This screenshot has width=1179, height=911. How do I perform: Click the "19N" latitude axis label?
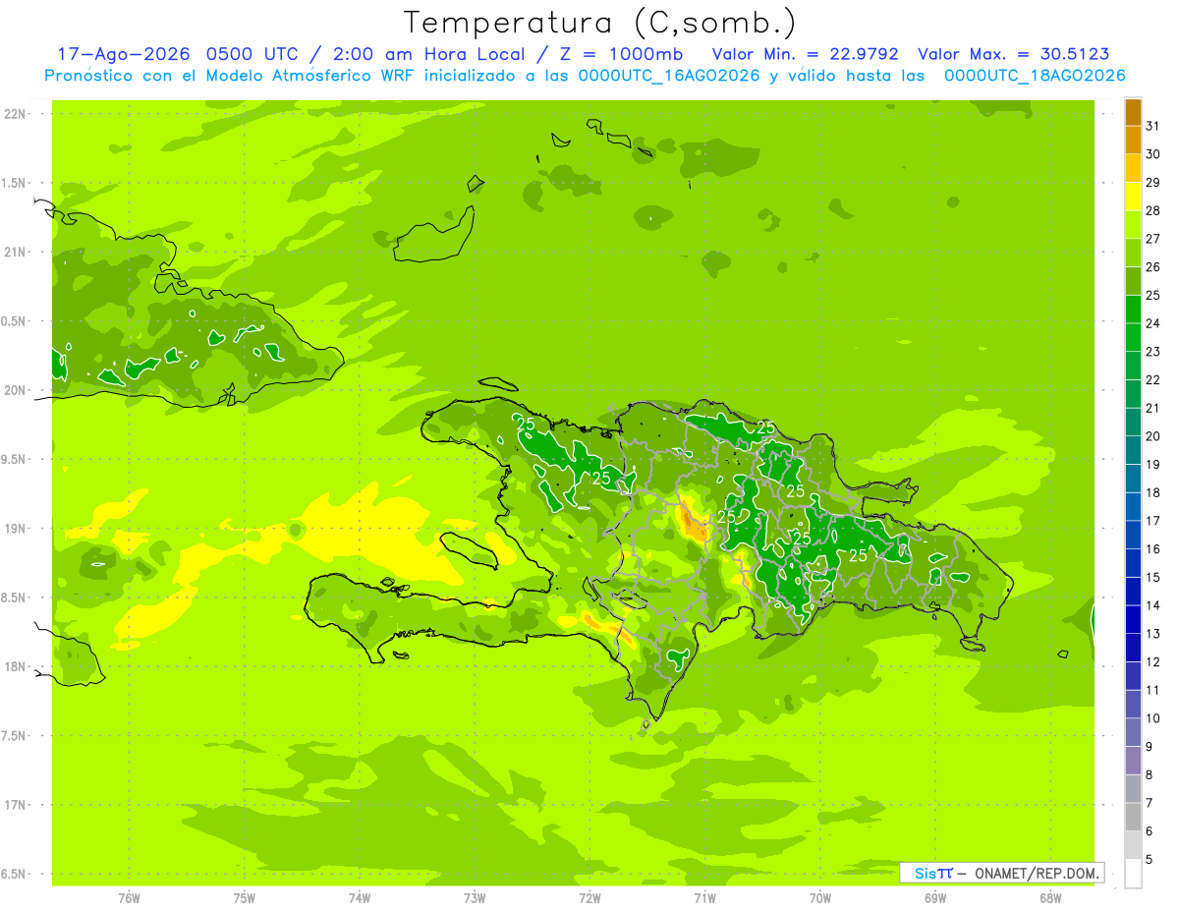point(17,529)
